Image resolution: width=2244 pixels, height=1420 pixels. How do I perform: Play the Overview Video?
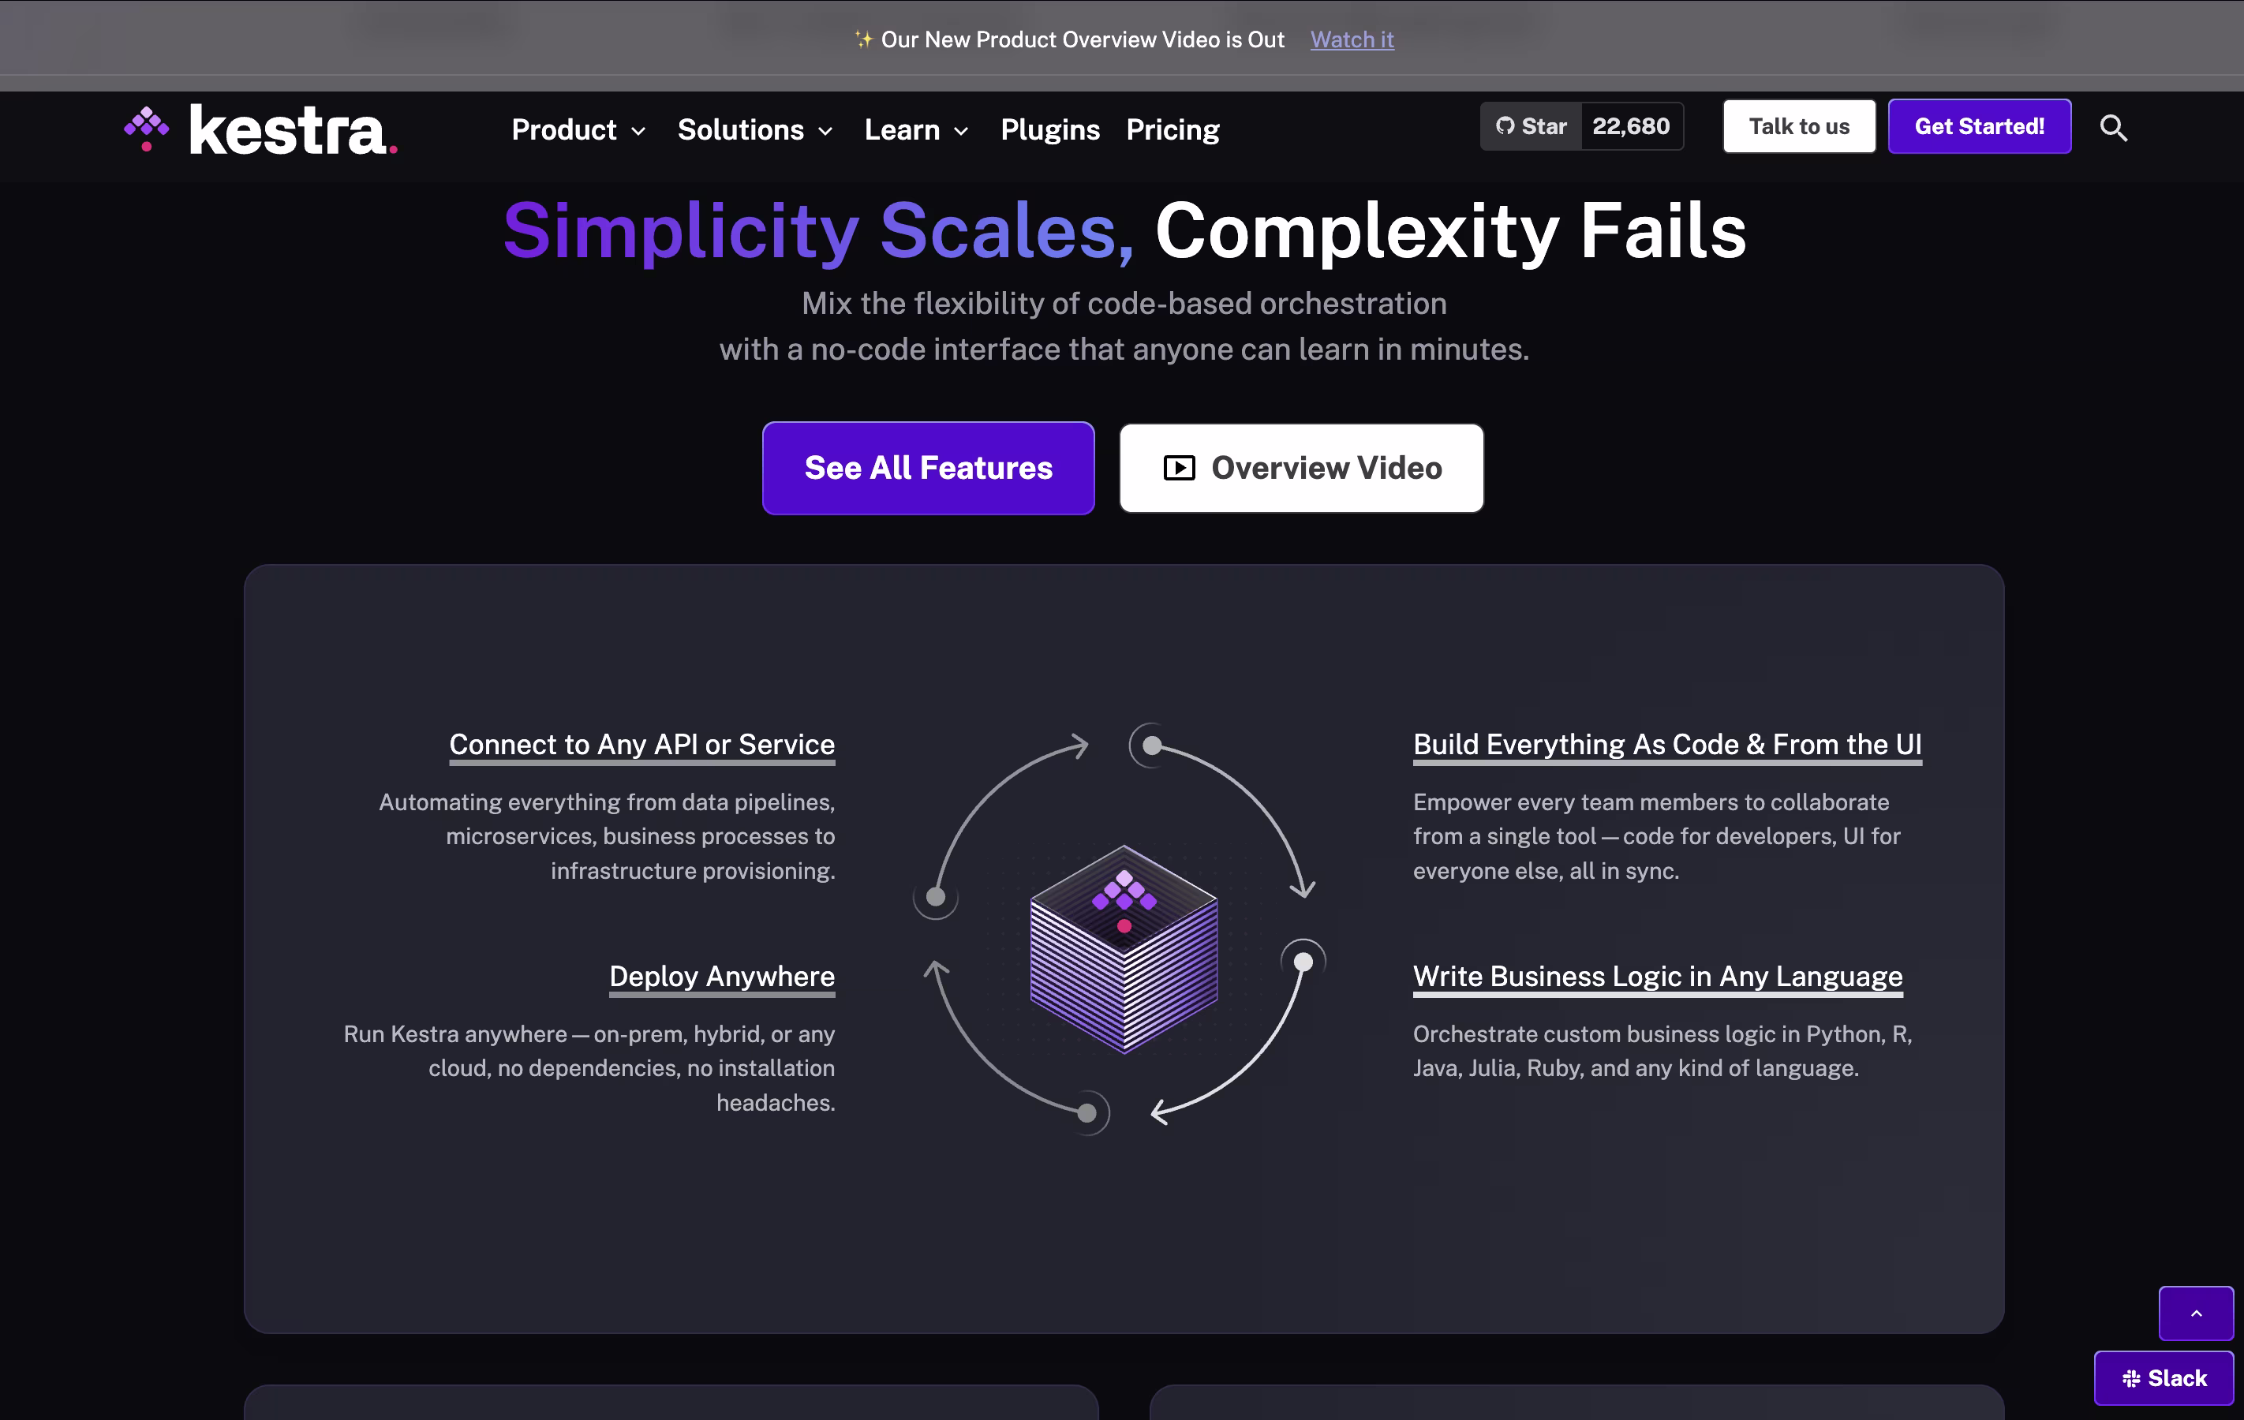[x=1301, y=468]
